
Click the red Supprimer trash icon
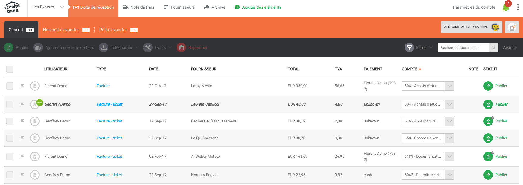click(x=181, y=47)
